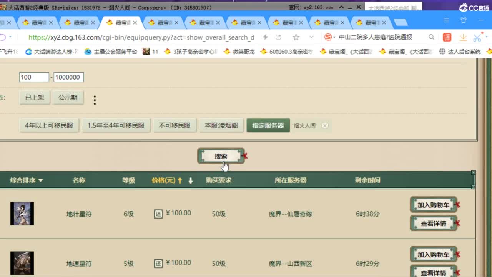Click the 还 bargain icon on the 地速星符 row
The image size is (492, 277).
click(x=158, y=264)
